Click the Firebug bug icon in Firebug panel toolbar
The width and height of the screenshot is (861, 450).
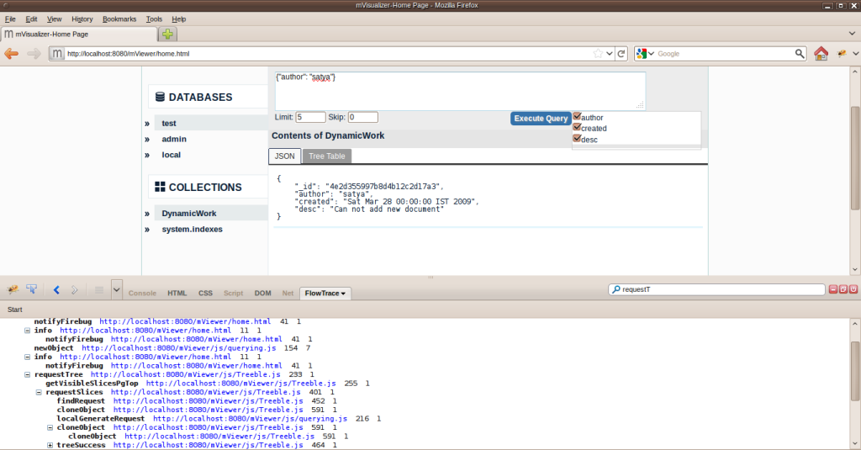(x=13, y=289)
